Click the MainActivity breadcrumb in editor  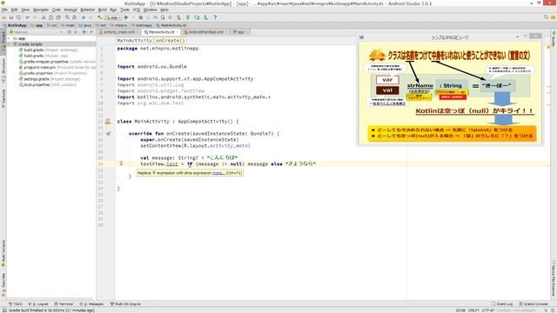(x=135, y=41)
